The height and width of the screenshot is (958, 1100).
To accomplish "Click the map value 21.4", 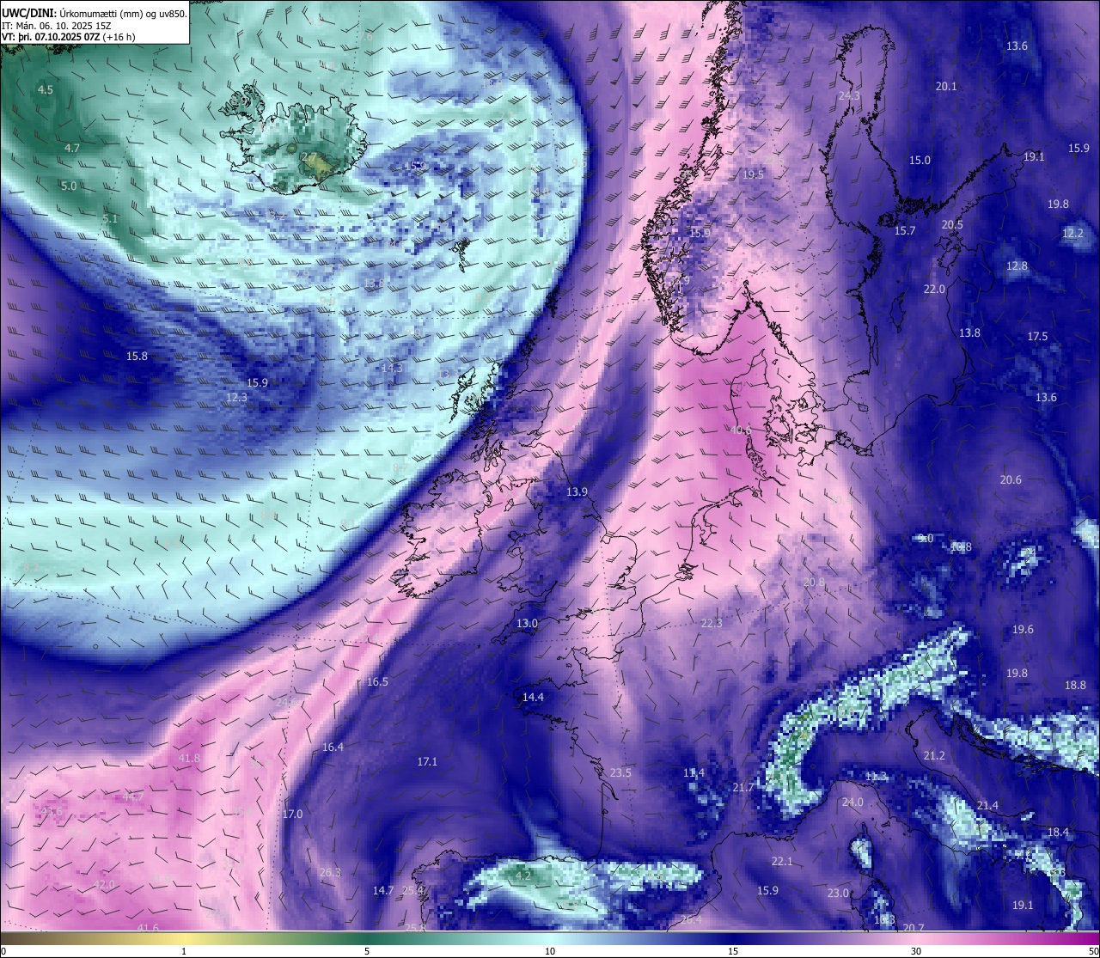I will 987,805.
